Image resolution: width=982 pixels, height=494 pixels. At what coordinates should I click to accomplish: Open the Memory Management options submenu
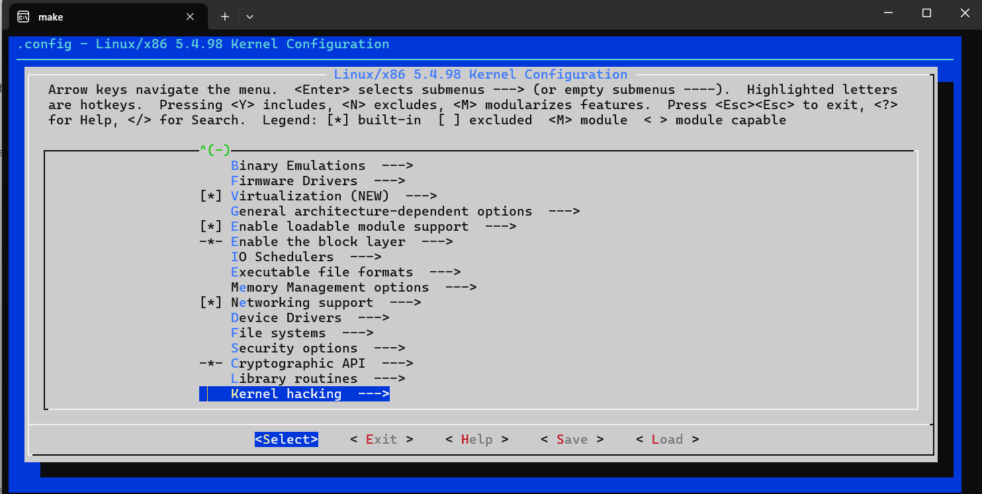(x=330, y=287)
